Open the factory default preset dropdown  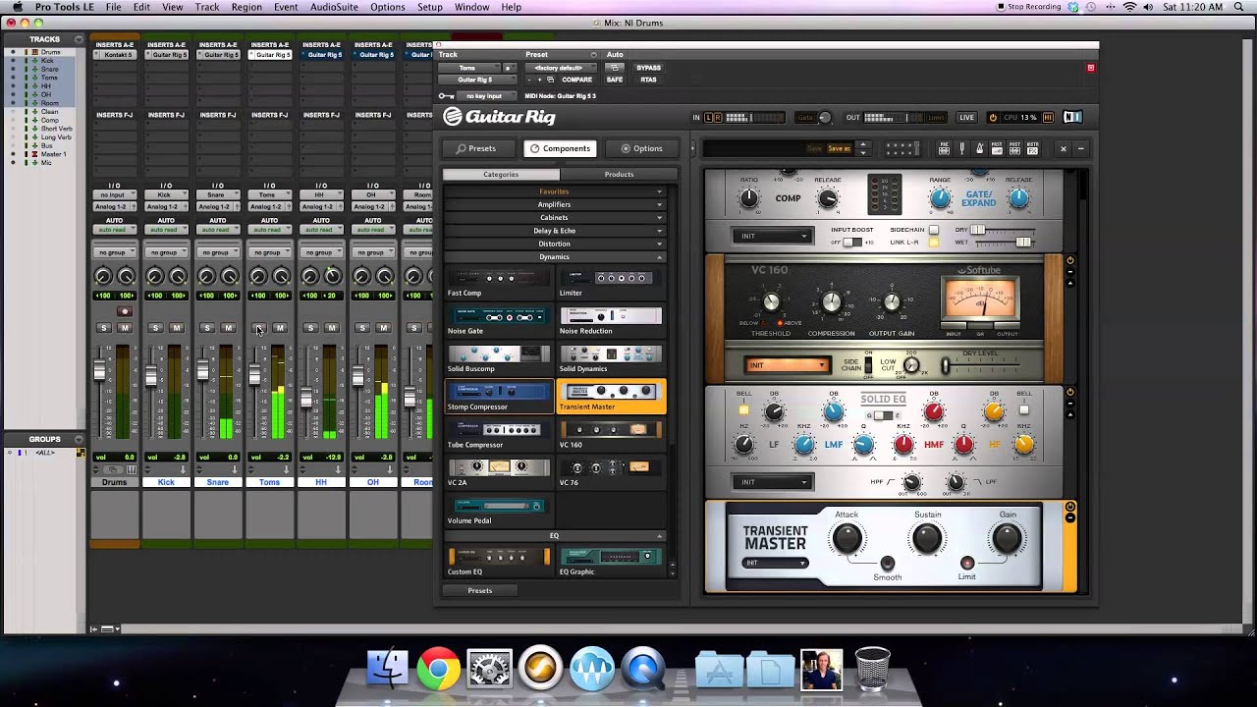562,68
